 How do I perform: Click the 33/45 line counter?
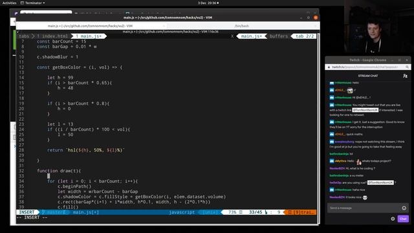[x=256, y=212]
